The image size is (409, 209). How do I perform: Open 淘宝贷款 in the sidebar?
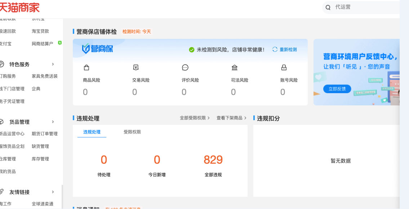pos(40,31)
